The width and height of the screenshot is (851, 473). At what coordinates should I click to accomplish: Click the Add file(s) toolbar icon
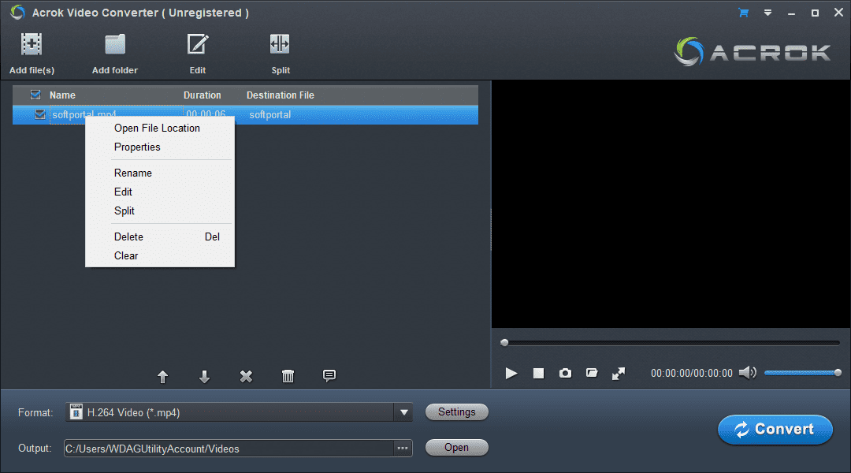pyautogui.click(x=32, y=44)
